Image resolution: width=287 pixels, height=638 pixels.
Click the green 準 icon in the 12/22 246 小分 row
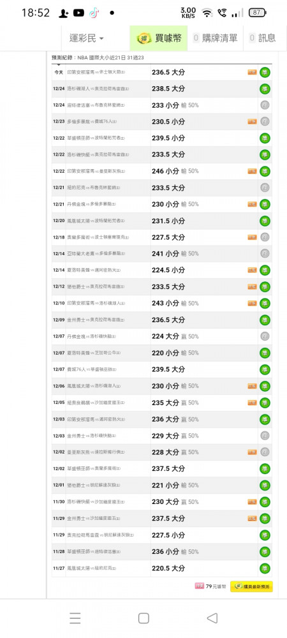coord(265,171)
